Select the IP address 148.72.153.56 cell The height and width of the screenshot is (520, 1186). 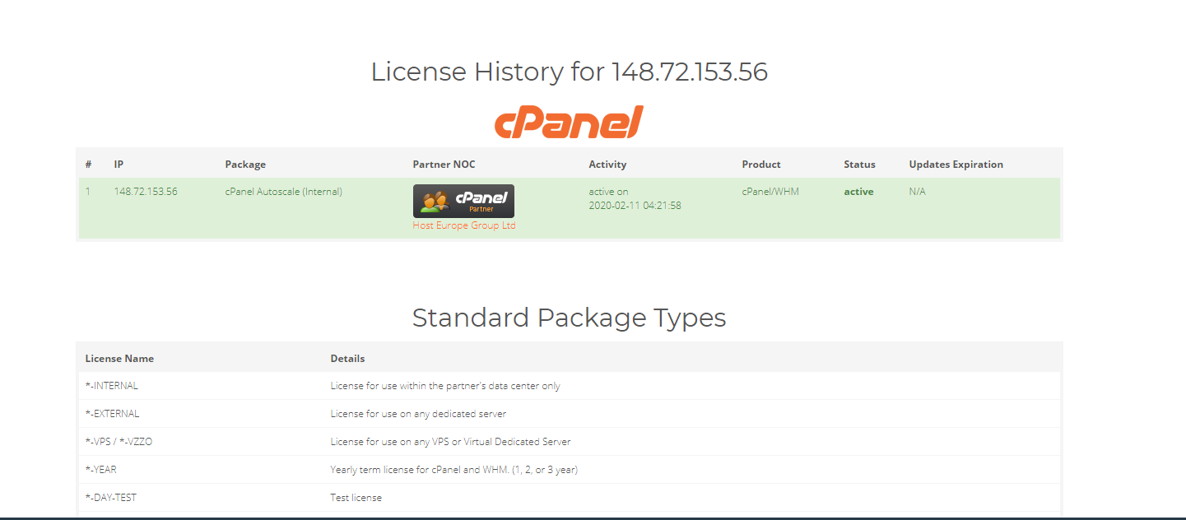(x=146, y=192)
